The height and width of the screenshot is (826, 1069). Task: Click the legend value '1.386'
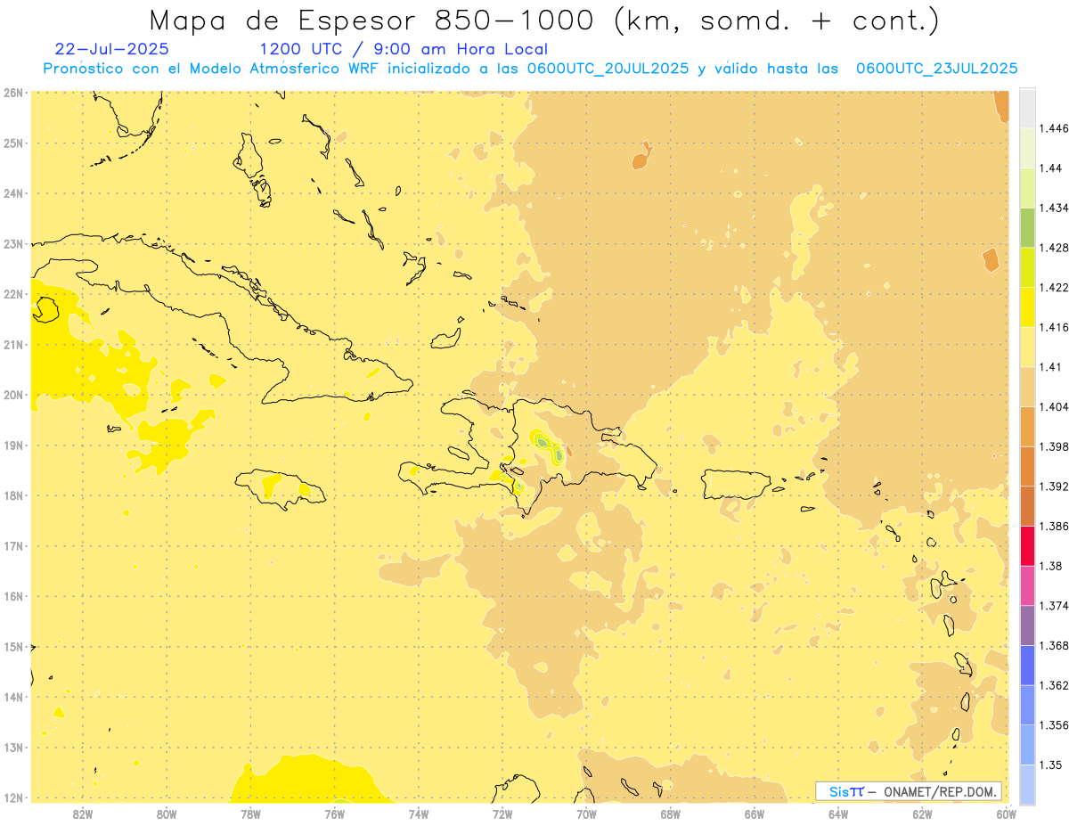1053,526
